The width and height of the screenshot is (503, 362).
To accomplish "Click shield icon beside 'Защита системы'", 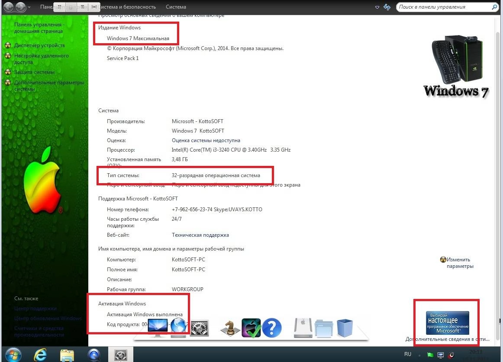I will tap(8, 72).
